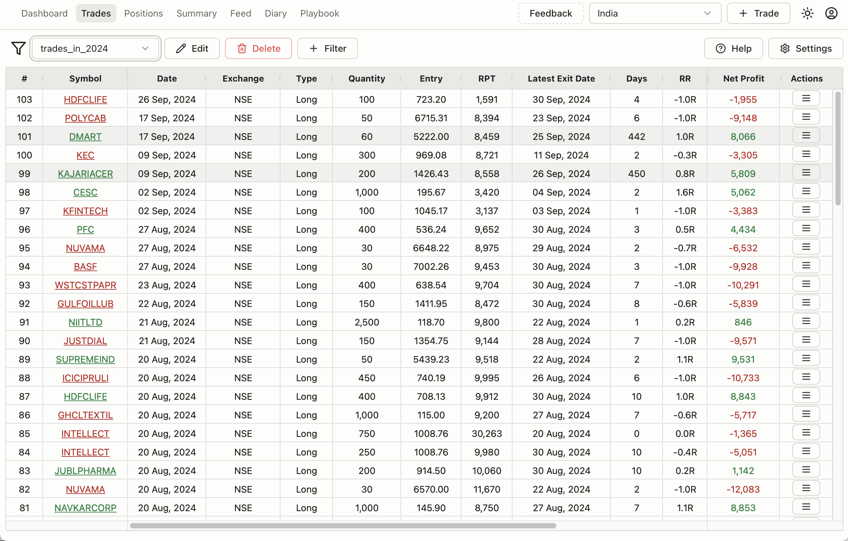
Task: Open actions menu for NIITLTD trade 91
Action: pos(806,321)
